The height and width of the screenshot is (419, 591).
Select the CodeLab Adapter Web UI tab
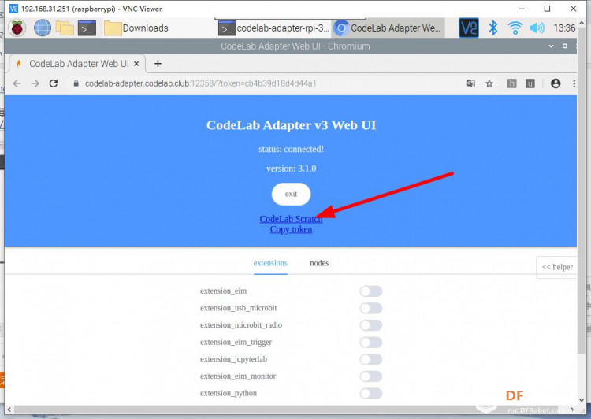click(x=76, y=64)
